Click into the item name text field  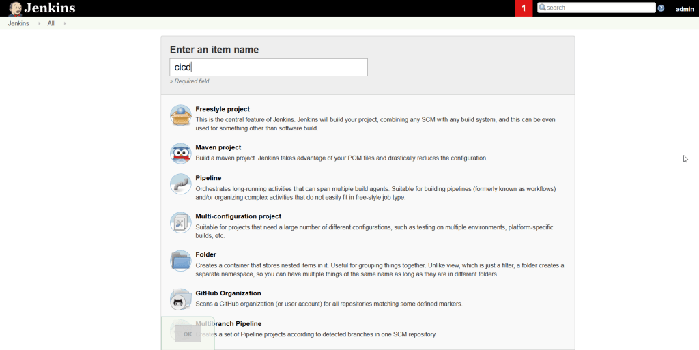(x=268, y=67)
